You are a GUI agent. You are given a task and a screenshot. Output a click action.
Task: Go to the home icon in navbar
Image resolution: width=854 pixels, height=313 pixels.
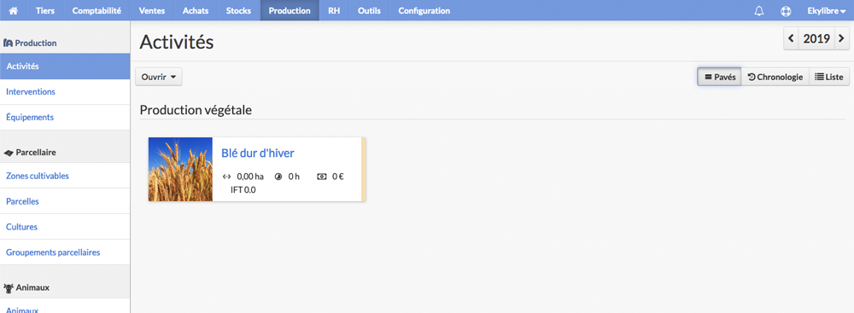point(14,11)
